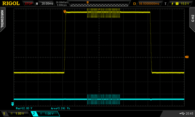Click the cyan channel 2 ground marker
Image resolution: width=195 pixels, height=117 pixels.
tap(12, 104)
